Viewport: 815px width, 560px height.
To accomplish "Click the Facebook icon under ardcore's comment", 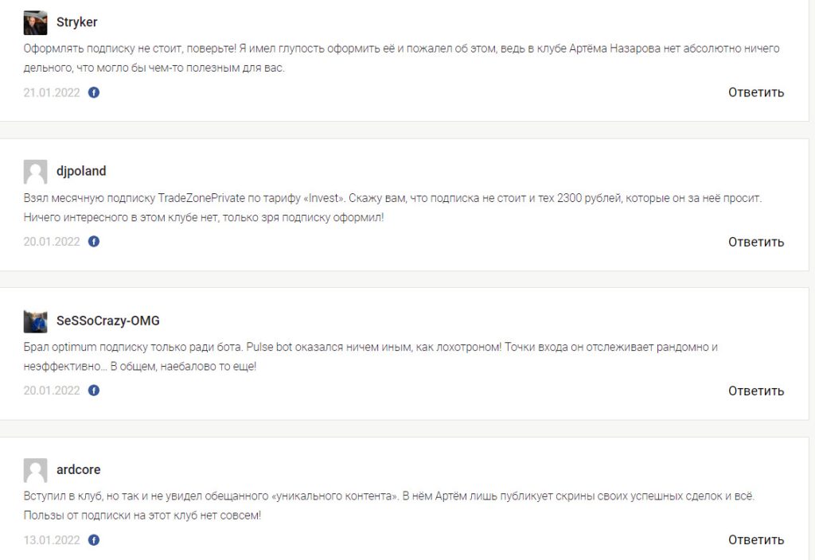I will 94,540.
